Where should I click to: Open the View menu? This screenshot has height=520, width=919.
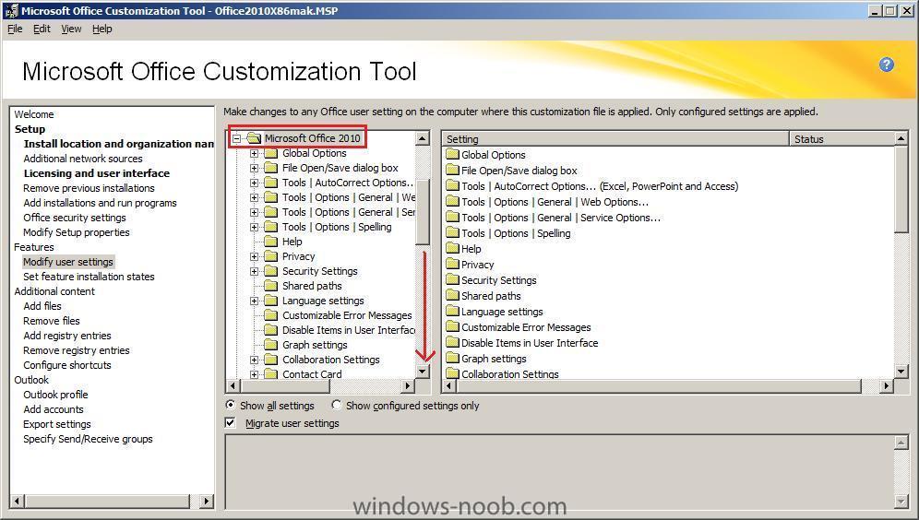coord(71,29)
